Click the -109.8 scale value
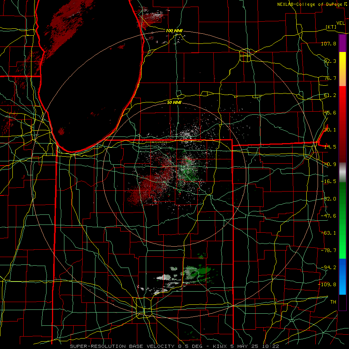Screen dimensions: 349x349 [x=327, y=285]
